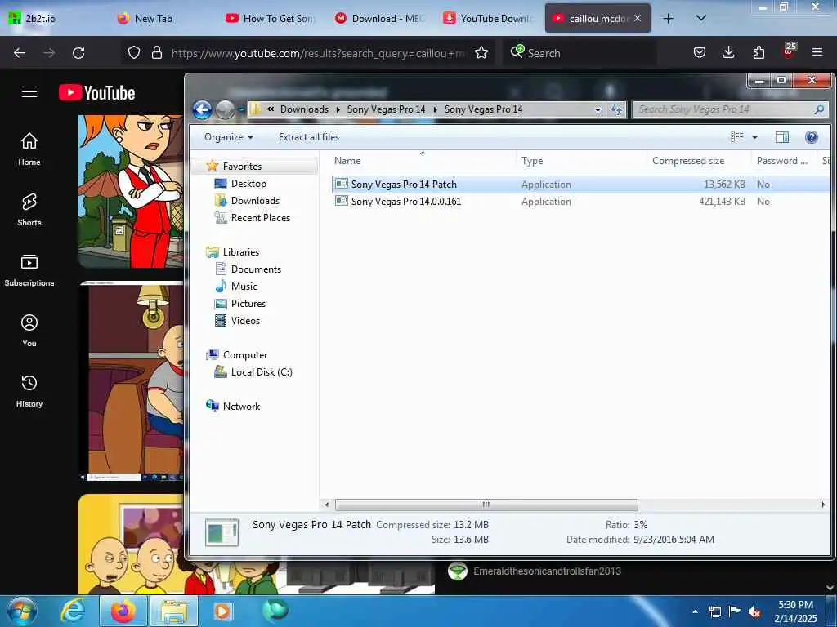
Task: Open Firefox downloads panel
Action: coord(728,52)
